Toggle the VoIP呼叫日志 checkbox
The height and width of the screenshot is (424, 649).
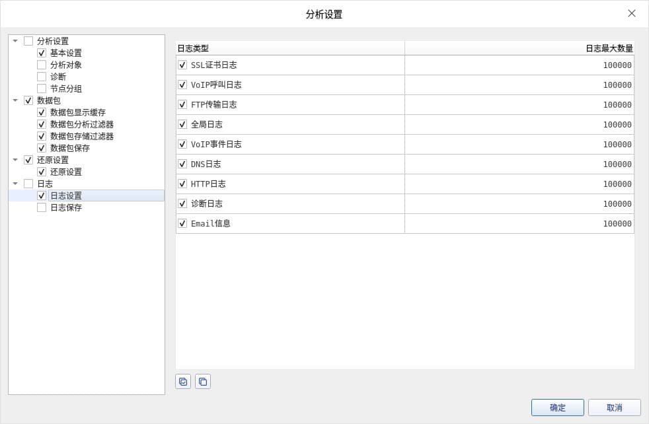pos(182,85)
